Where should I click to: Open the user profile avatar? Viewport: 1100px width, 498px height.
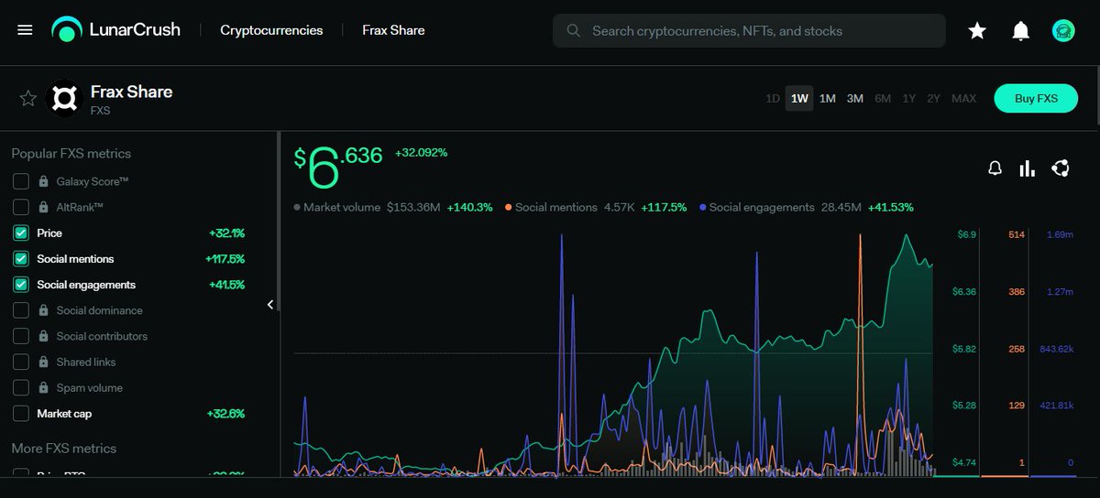(x=1063, y=30)
